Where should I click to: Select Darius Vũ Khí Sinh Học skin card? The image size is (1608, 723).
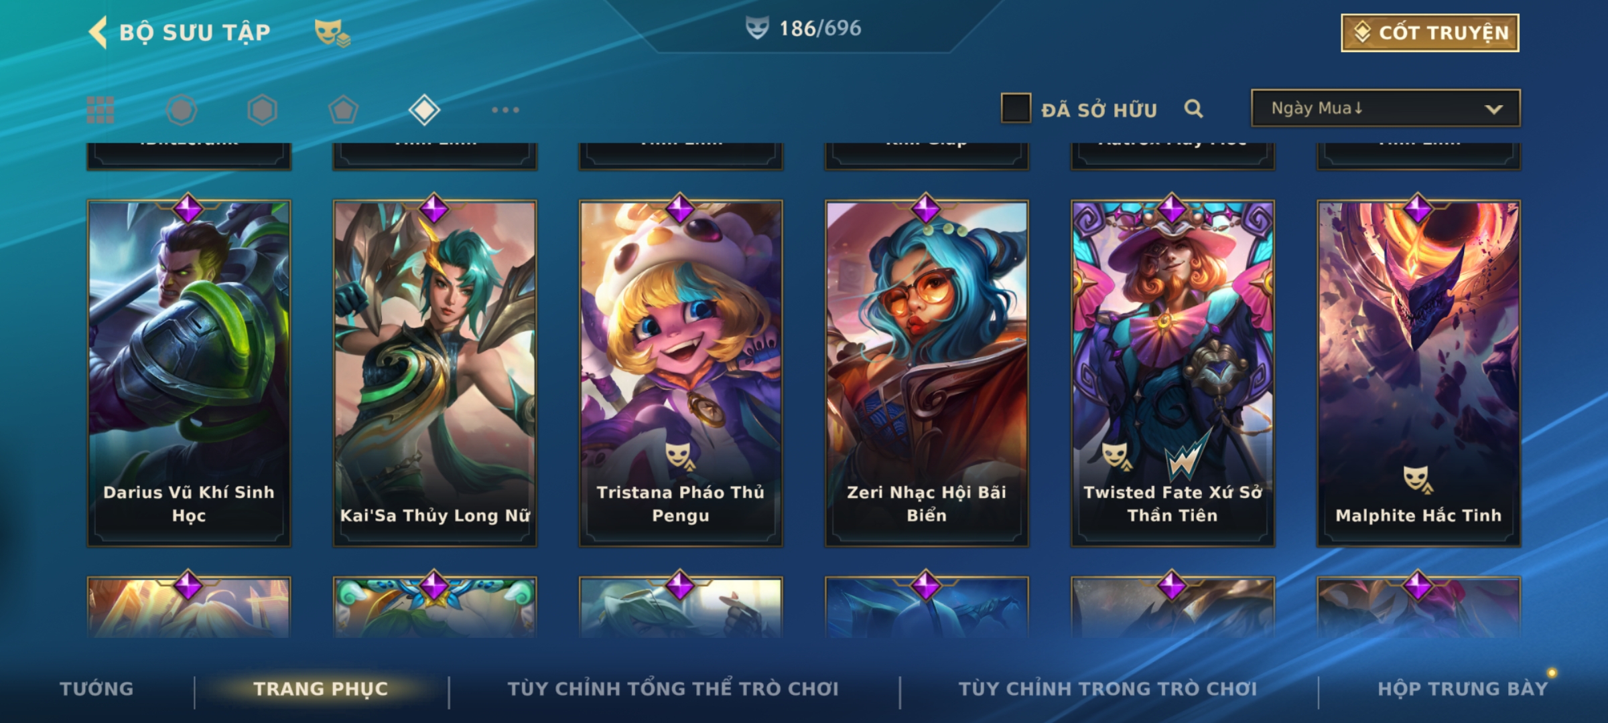[189, 374]
